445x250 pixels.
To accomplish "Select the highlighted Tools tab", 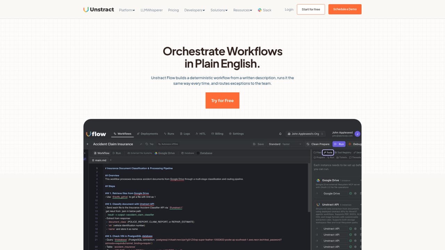I will click(328, 152).
